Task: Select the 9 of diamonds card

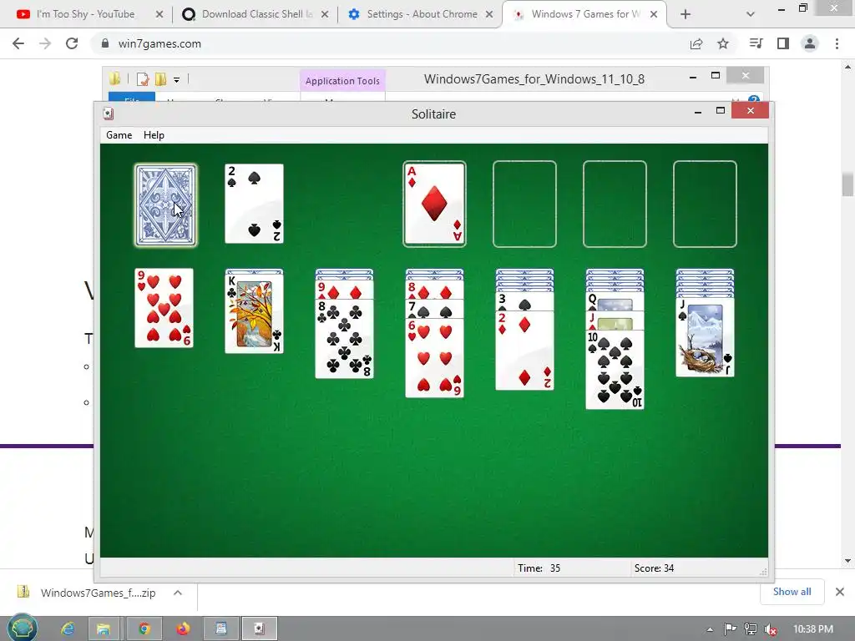Action: coord(345,290)
